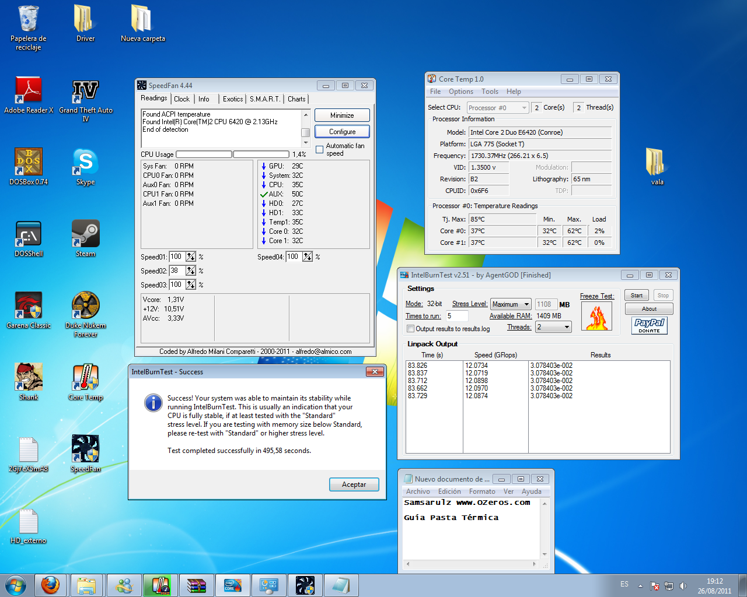Screen dimensions: 747x597
Task: Click SpeedFan CPU Usage first bar
Action: tap(204, 154)
